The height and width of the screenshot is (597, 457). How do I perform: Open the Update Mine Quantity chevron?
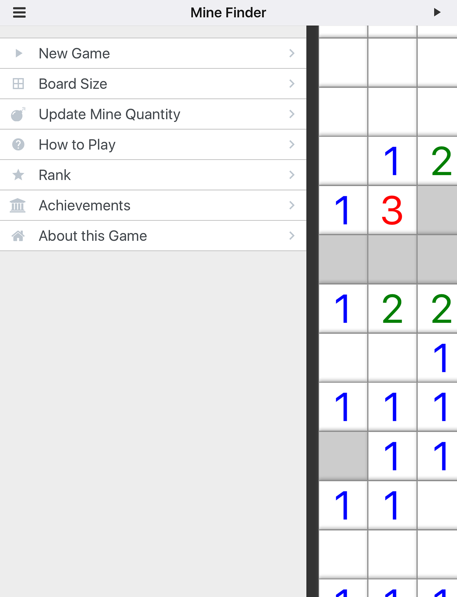pyautogui.click(x=292, y=114)
